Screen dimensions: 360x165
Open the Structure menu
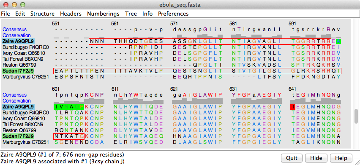pyautogui.click(x=43, y=14)
